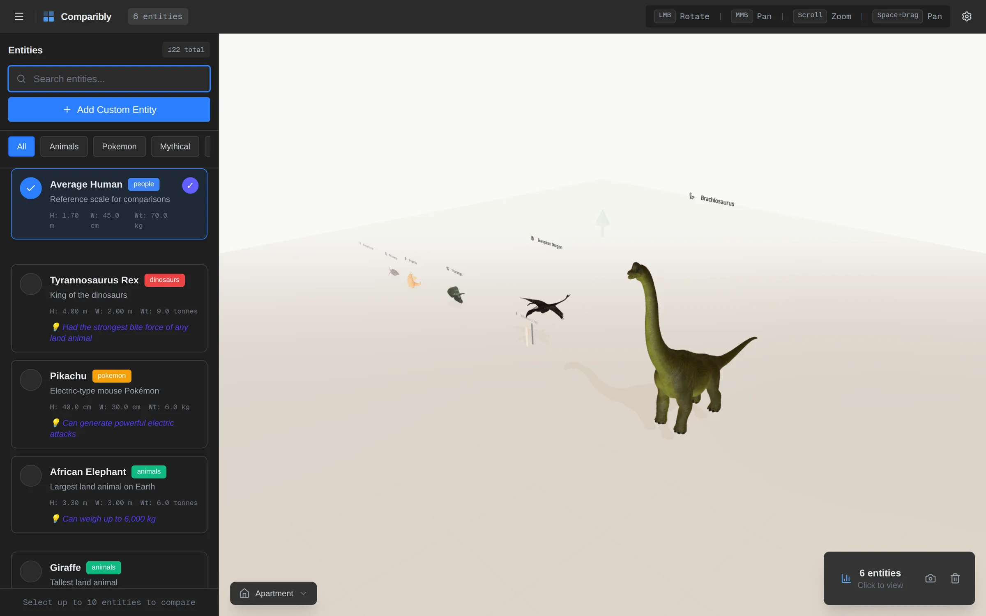The height and width of the screenshot is (616, 986).
Task: Click the bar chart icon in entities panel
Action: pos(846,579)
